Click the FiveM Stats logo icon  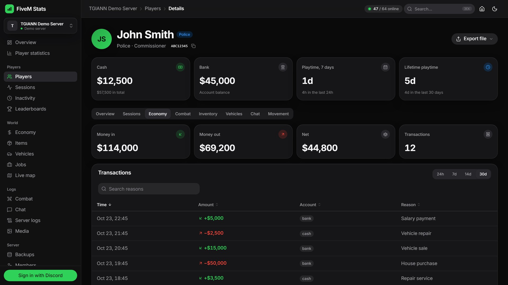tap(10, 9)
